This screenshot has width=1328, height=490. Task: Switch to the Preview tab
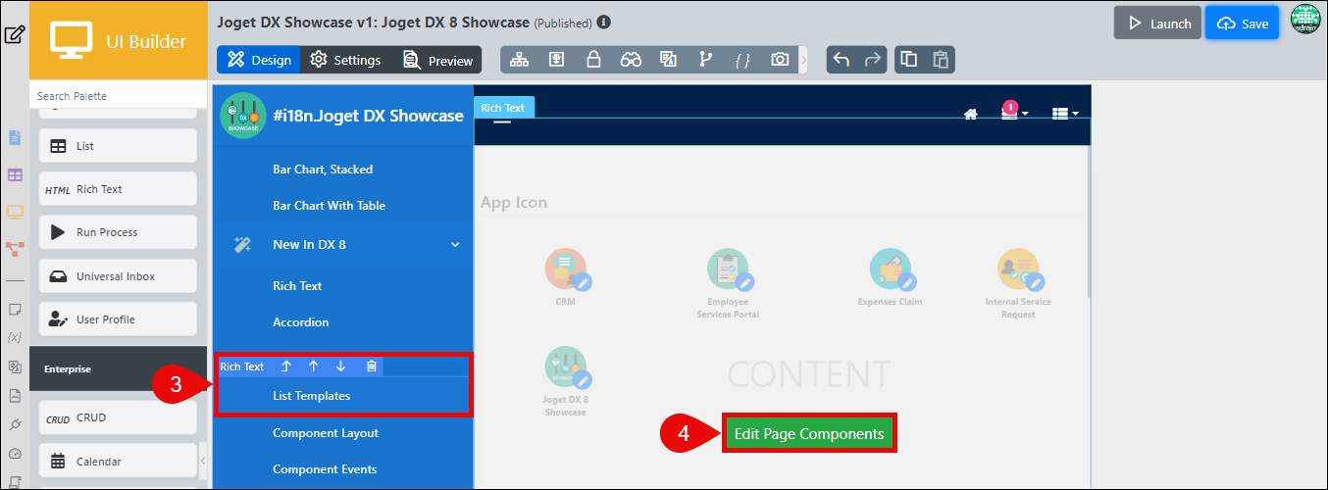pyautogui.click(x=437, y=60)
